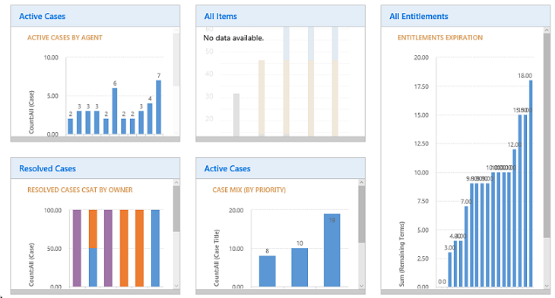The image size is (555, 298).
Task: Select the bar labeled 8 in Case Mix chart
Action: tap(267, 271)
